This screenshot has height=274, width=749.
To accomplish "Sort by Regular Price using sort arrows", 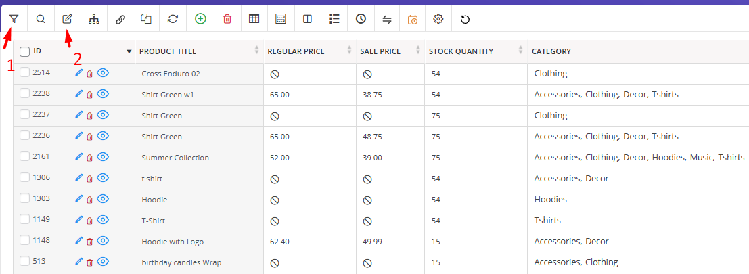I will (349, 50).
